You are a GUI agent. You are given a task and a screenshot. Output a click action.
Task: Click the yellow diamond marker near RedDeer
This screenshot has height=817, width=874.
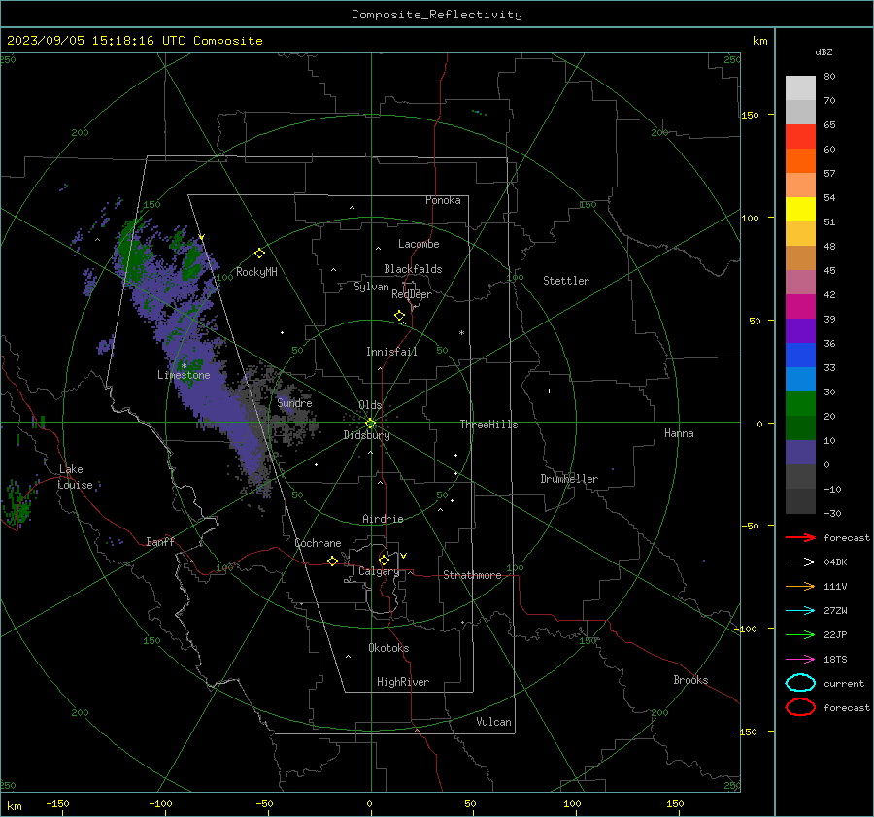(400, 316)
